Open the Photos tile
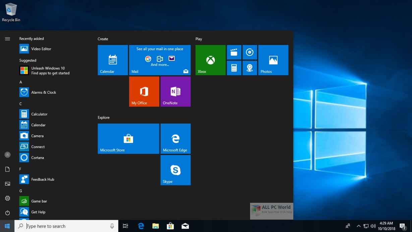Image resolution: width=412 pixels, height=232 pixels. click(x=273, y=60)
